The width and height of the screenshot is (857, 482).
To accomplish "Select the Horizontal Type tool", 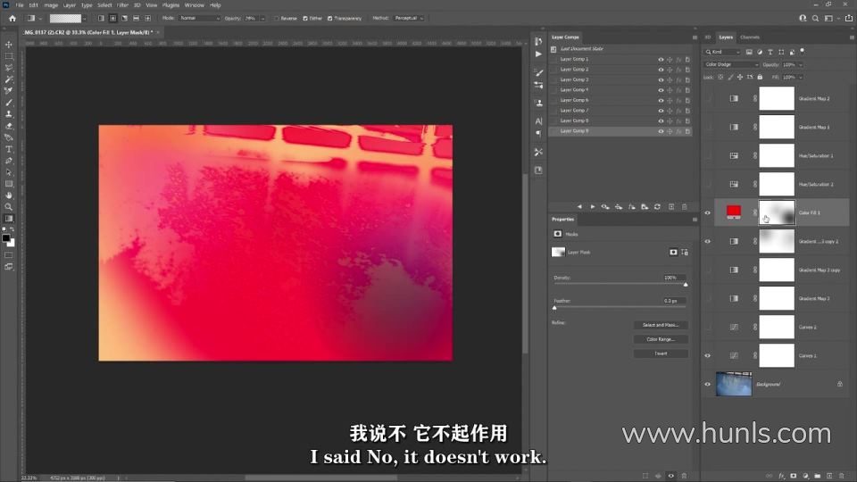I will 9,149.
